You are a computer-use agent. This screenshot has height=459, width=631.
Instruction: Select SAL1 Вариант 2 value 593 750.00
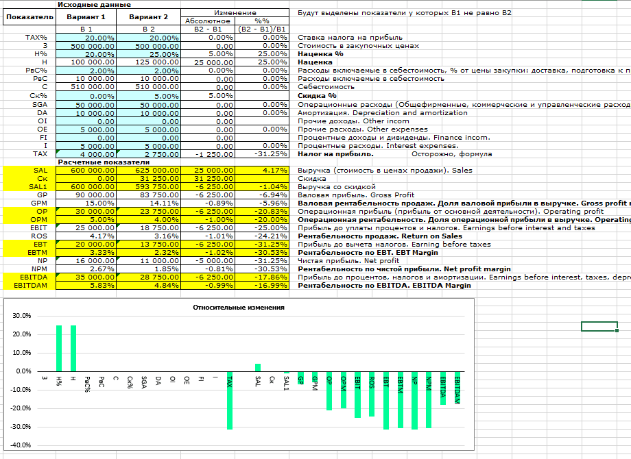149,187
